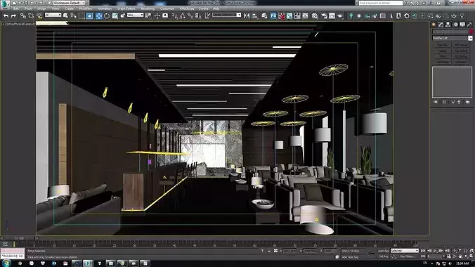The height and width of the screenshot is (267, 475).
Task: Open the Group menu
Action: [41, 9]
